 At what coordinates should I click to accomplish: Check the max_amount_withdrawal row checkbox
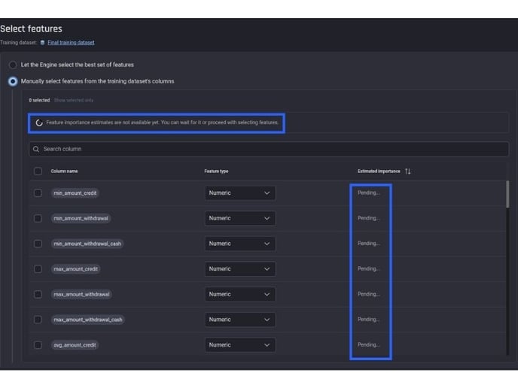[x=38, y=294]
